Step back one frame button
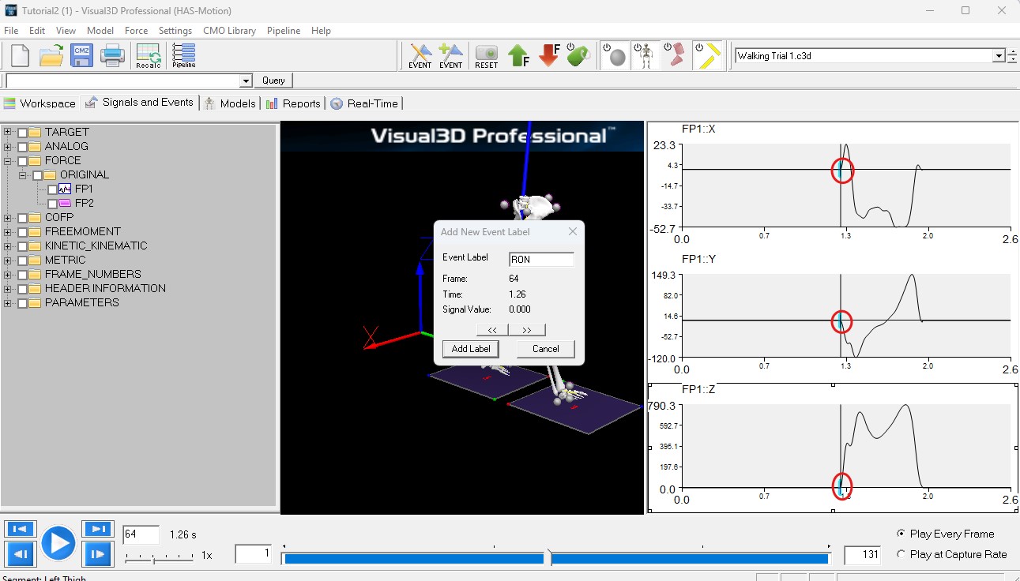 pos(20,554)
